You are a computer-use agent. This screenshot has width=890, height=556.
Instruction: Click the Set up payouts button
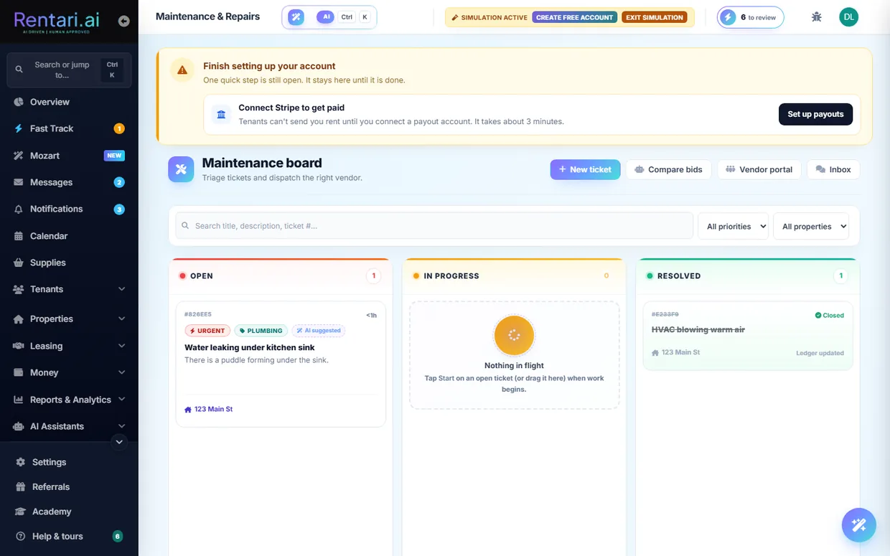(x=815, y=114)
